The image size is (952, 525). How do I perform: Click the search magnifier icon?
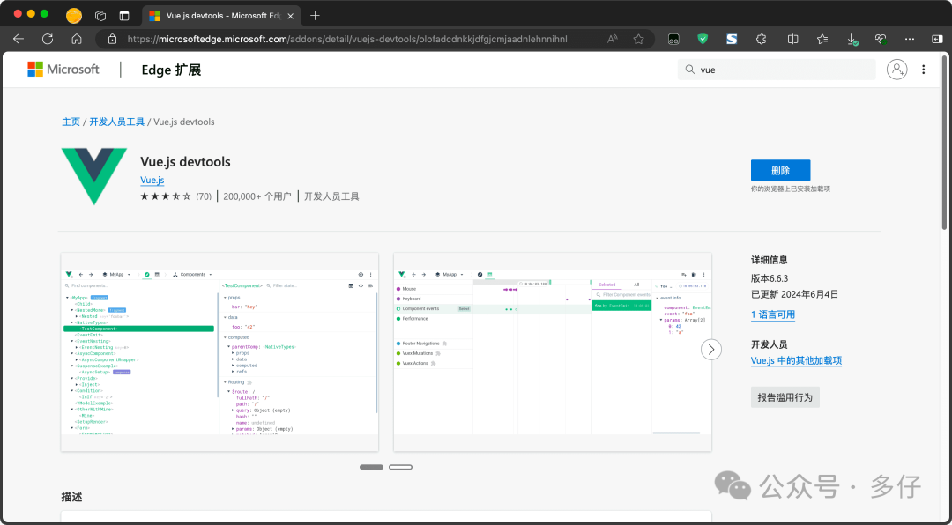pyautogui.click(x=689, y=70)
